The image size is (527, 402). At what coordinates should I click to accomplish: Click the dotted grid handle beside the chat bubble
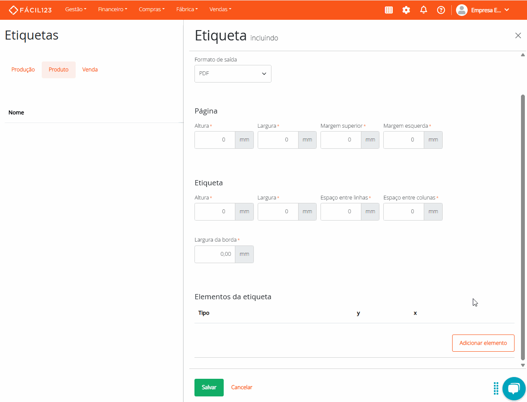496,388
